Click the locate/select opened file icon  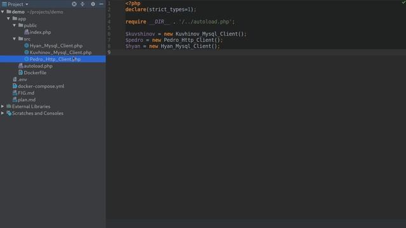click(x=74, y=4)
